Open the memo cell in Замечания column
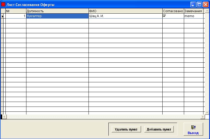 194,16
